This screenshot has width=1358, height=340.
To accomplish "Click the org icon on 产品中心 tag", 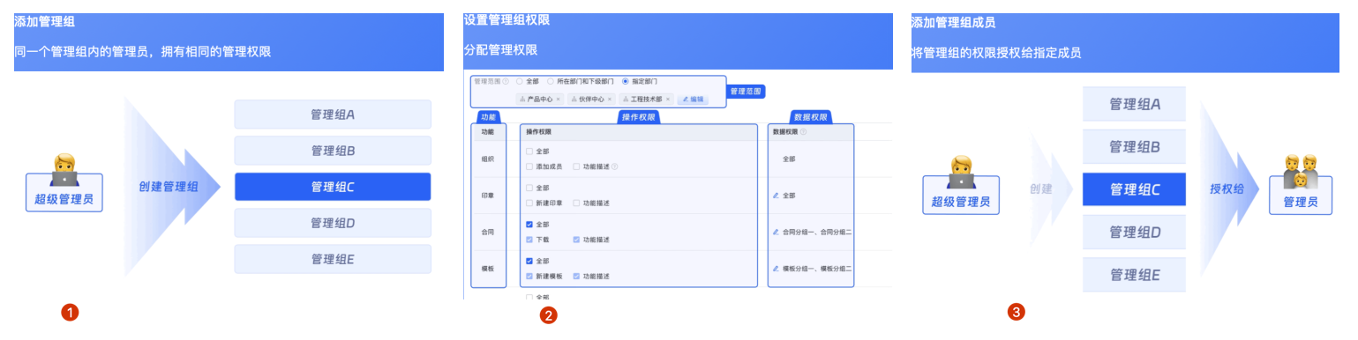I will pyautogui.click(x=522, y=100).
